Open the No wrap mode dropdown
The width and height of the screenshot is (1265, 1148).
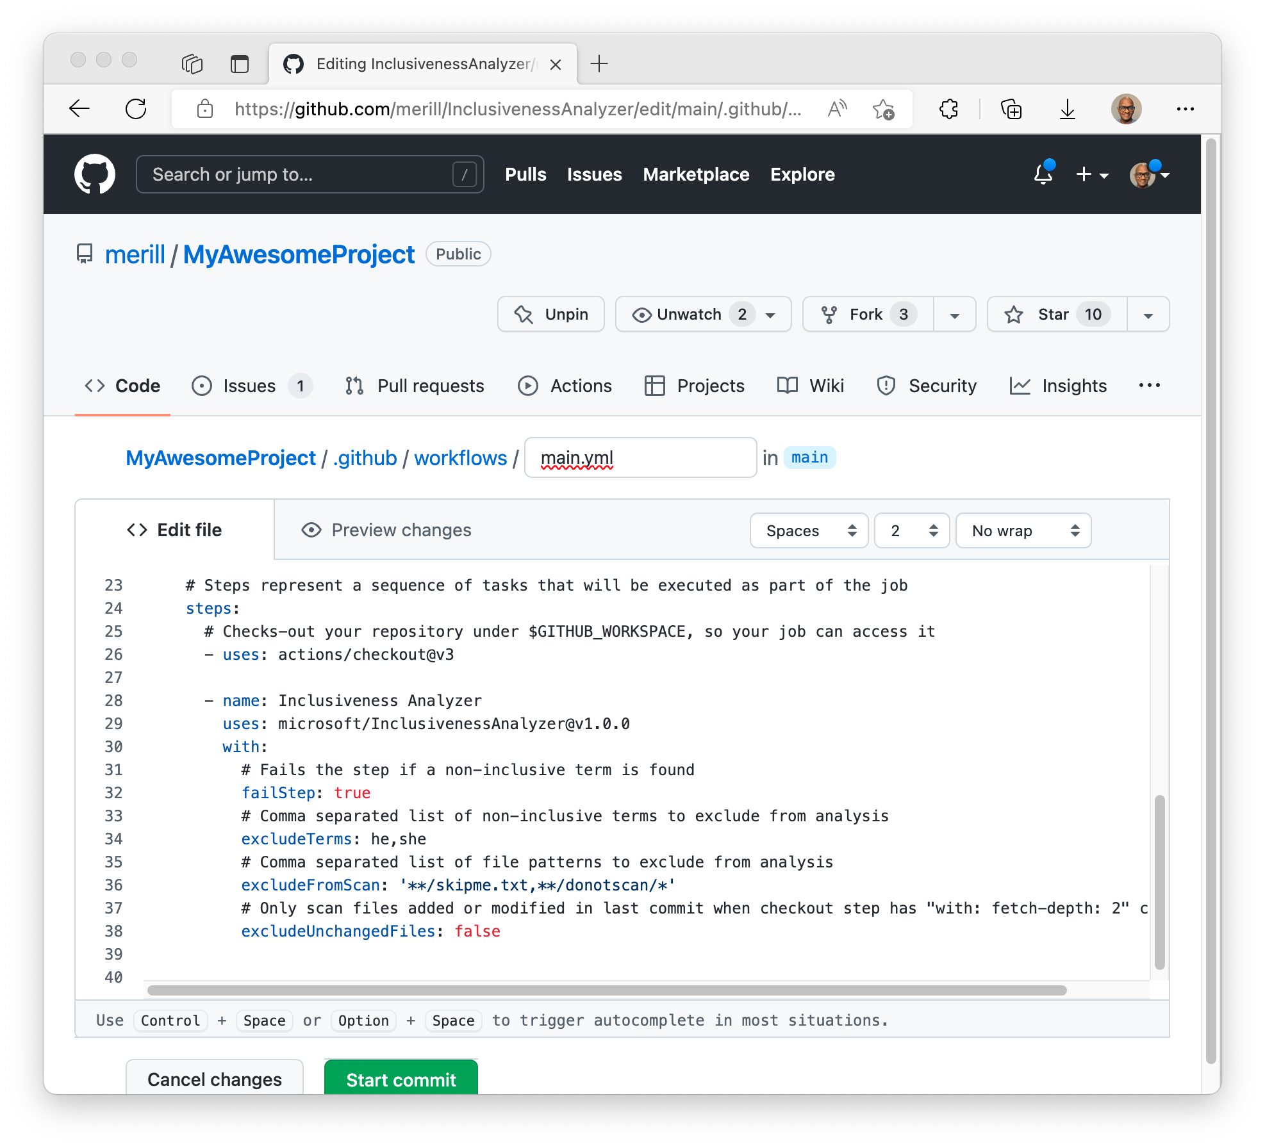coord(1023,530)
